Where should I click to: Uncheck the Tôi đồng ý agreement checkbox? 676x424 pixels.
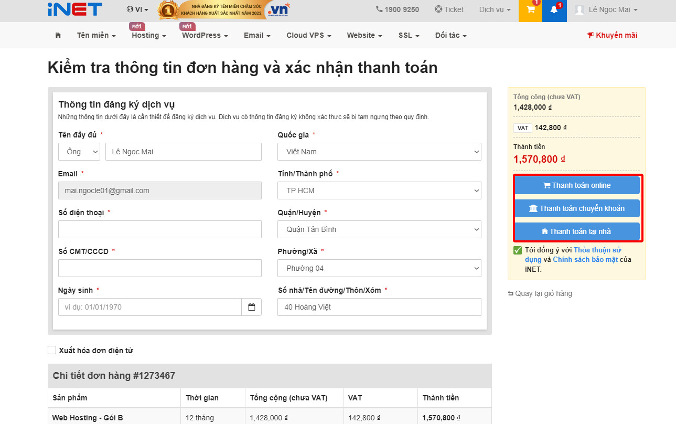[x=518, y=250]
